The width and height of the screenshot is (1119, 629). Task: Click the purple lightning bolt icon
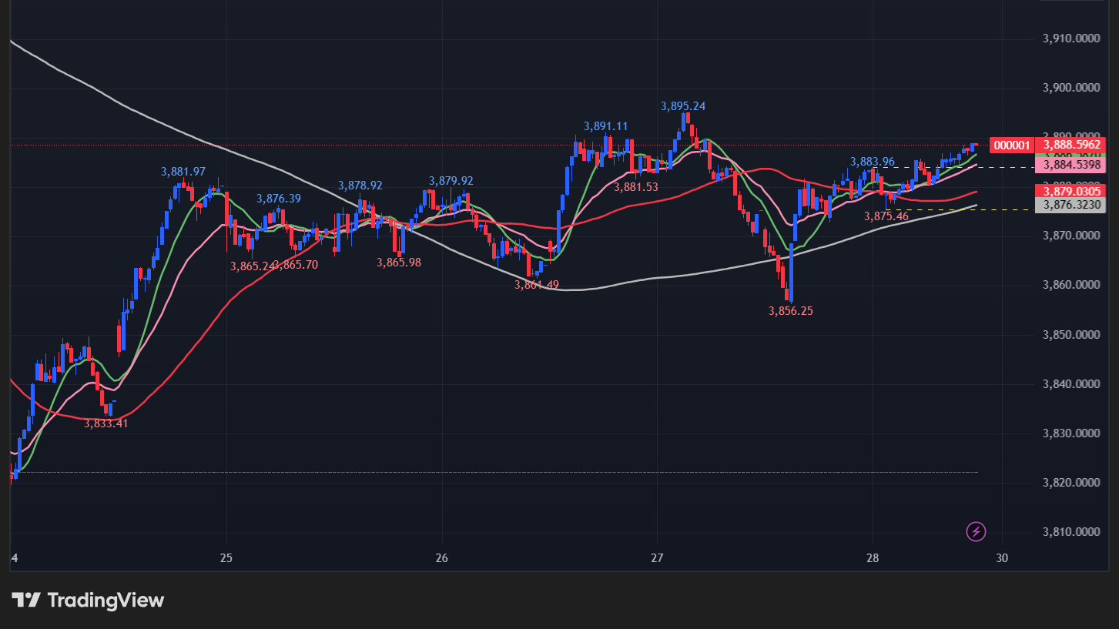976,531
